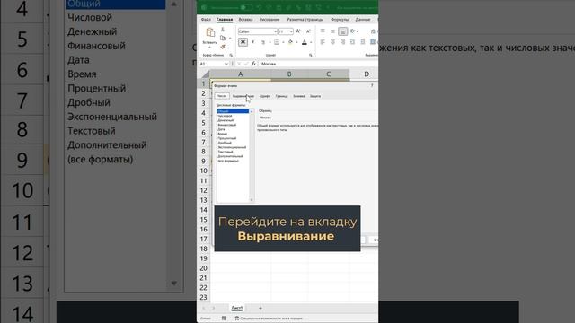This screenshot has height=323, width=575.
Task: Click the formula bar cancel X icon
Action: click(x=239, y=64)
